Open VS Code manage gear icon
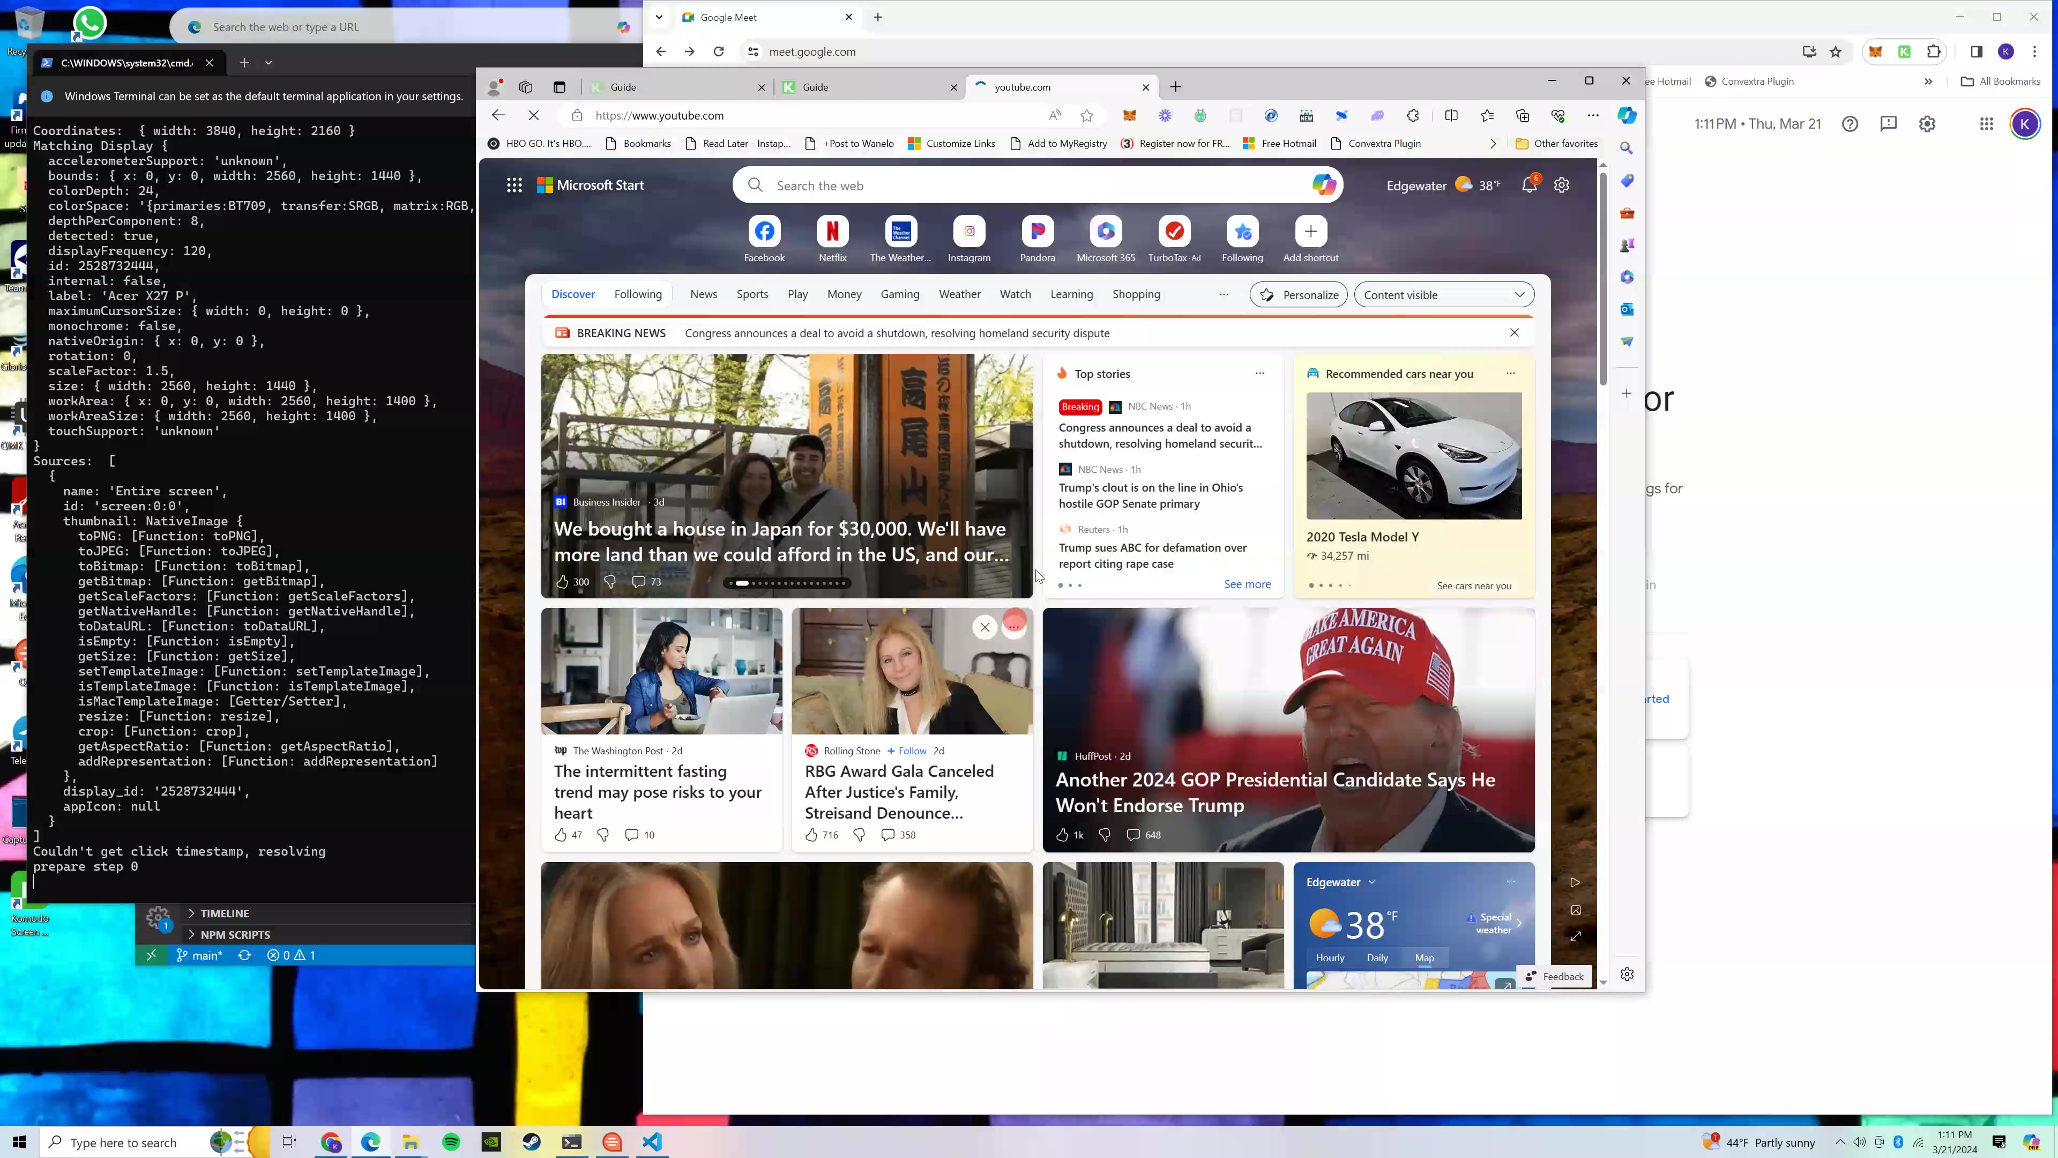This screenshot has height=1158, width=2058. [158, 917]
